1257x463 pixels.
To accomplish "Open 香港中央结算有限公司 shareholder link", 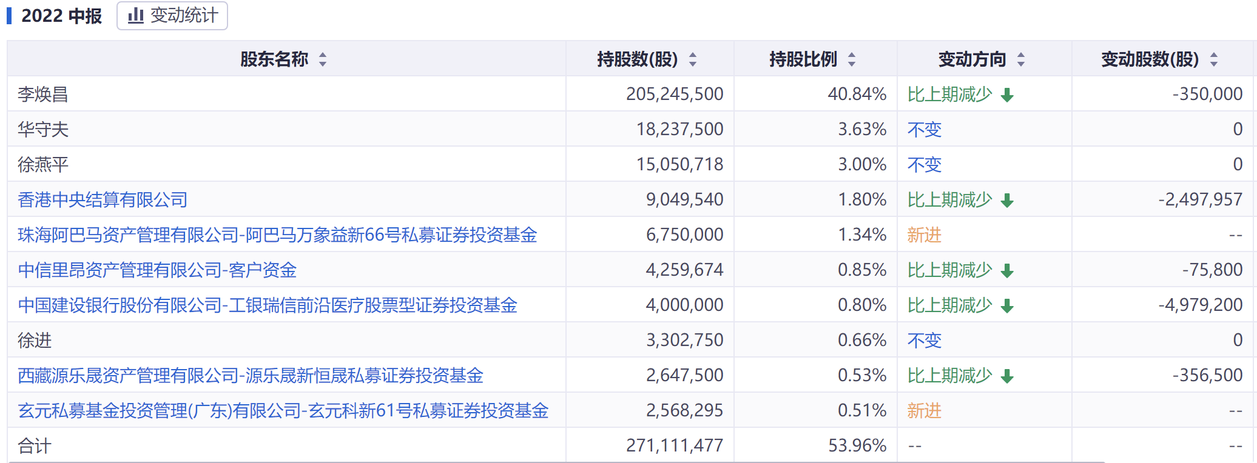I will click(103, 200).
